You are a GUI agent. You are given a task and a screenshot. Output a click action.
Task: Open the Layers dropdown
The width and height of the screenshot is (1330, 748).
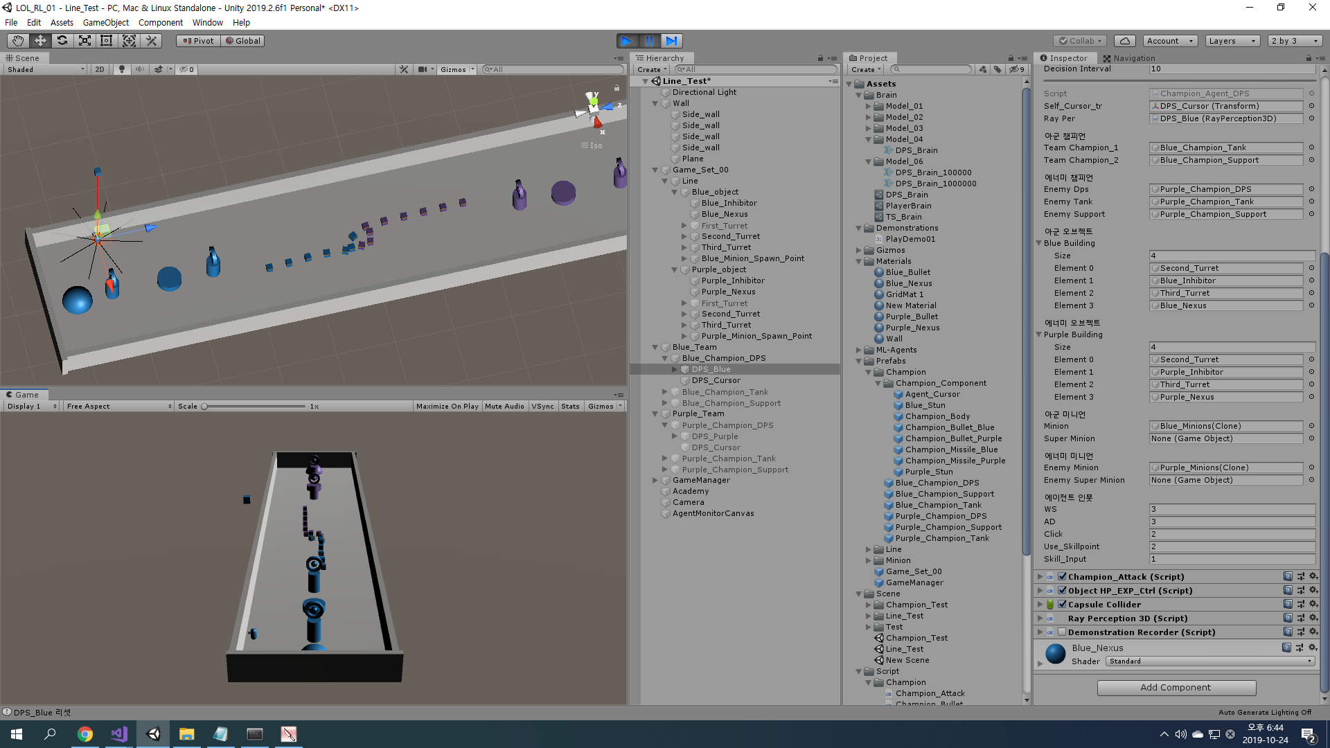point(1232,41)
